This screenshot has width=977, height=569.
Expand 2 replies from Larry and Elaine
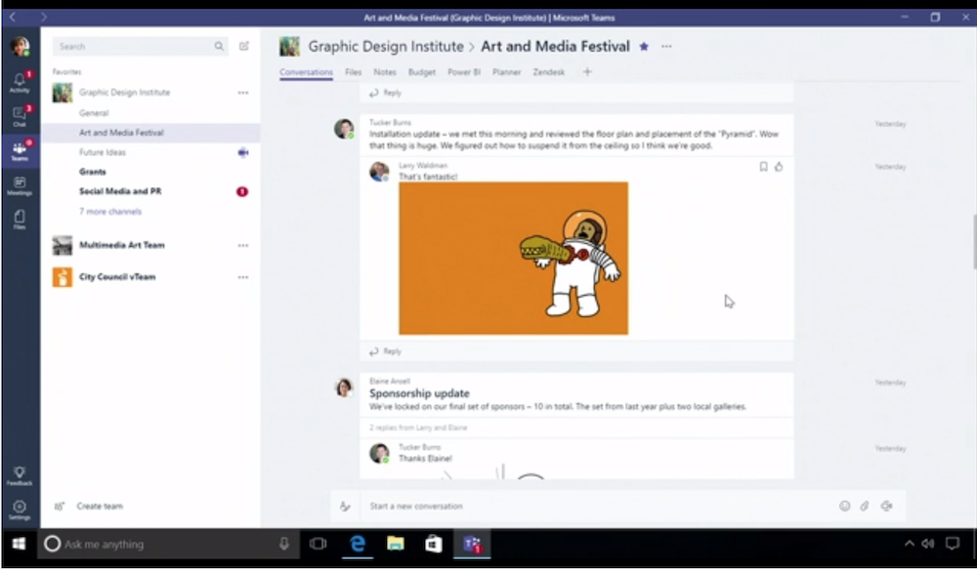pyautogui.click(x=418, y=427)
